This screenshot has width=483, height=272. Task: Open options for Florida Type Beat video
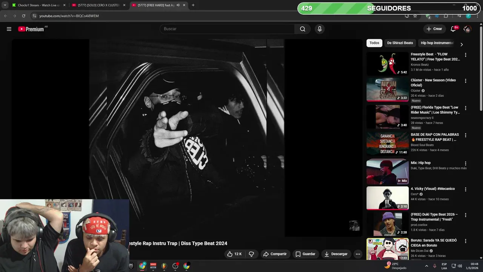tap(465, 108)
